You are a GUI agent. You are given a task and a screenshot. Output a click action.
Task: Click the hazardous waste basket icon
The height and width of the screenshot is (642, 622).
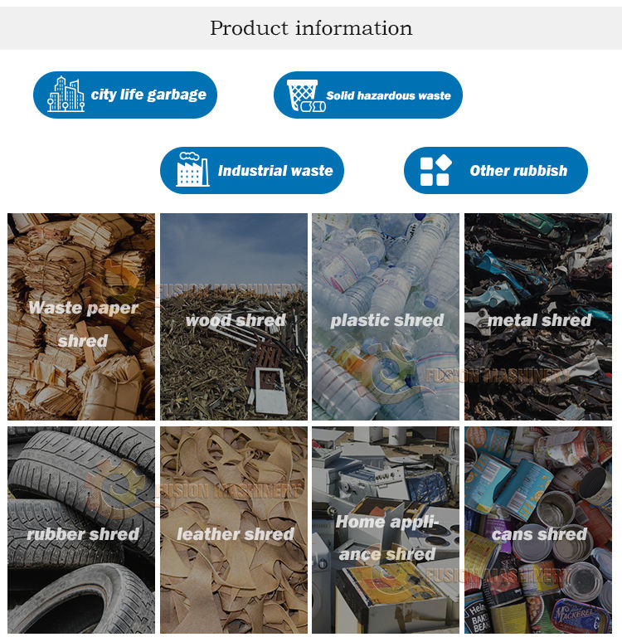coord(304,95)
